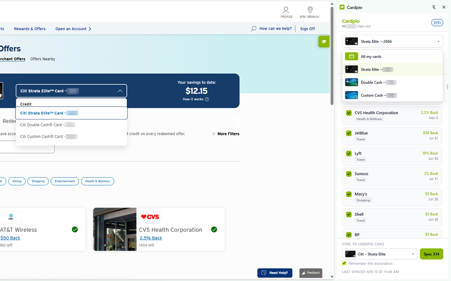Screen dimensions: 451x281
Task: Choose Custom Cash in Cardpio card list
Action: [393, 95]
